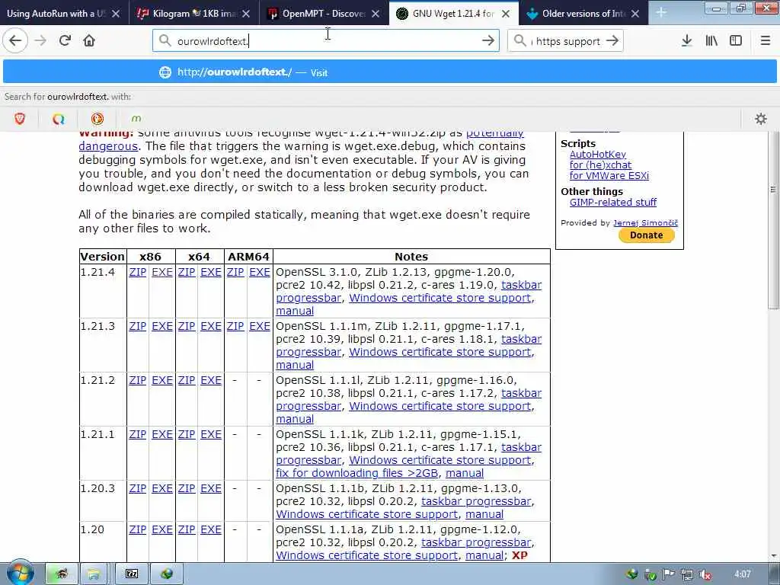Search with the multicolor ring engine icon
The image size is (780, 585).
tap(59, 118)
